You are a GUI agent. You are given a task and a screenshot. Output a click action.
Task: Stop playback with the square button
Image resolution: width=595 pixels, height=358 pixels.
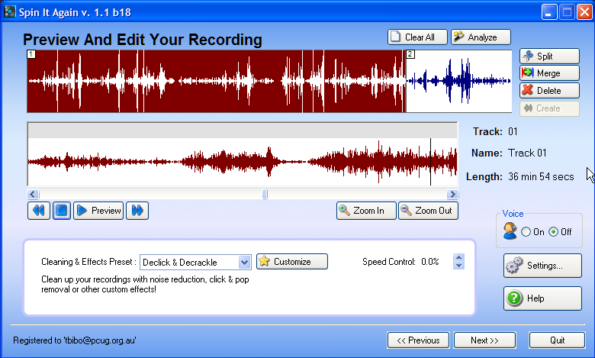[62, 211]
